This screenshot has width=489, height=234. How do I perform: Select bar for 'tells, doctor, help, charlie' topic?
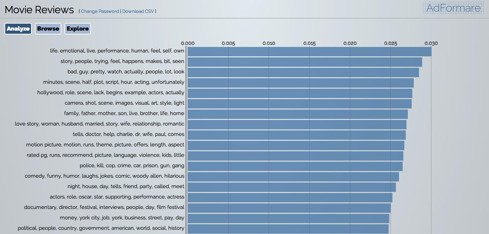coord(296,135)
